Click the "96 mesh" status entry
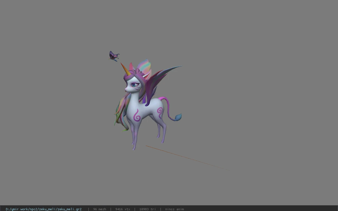 coord(100,209)
